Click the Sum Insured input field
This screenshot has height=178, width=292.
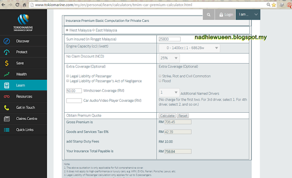coord(169,39)
